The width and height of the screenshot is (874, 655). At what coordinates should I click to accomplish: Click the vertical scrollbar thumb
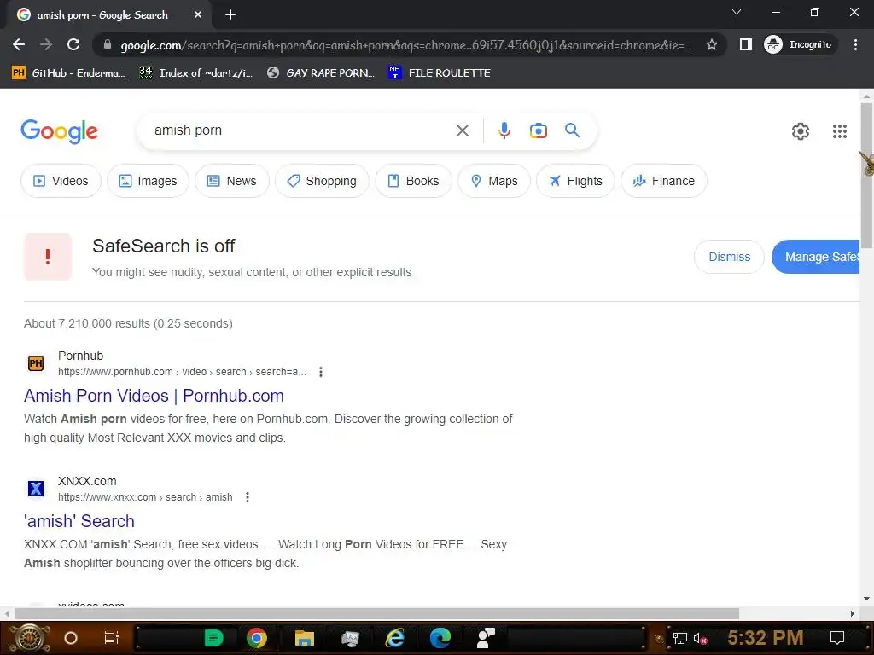[x=867, y=176]
